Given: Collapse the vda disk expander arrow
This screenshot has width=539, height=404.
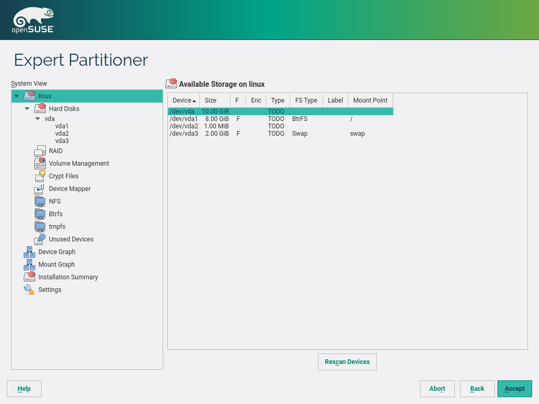Looking at the screenshot, I should (38, 119).
